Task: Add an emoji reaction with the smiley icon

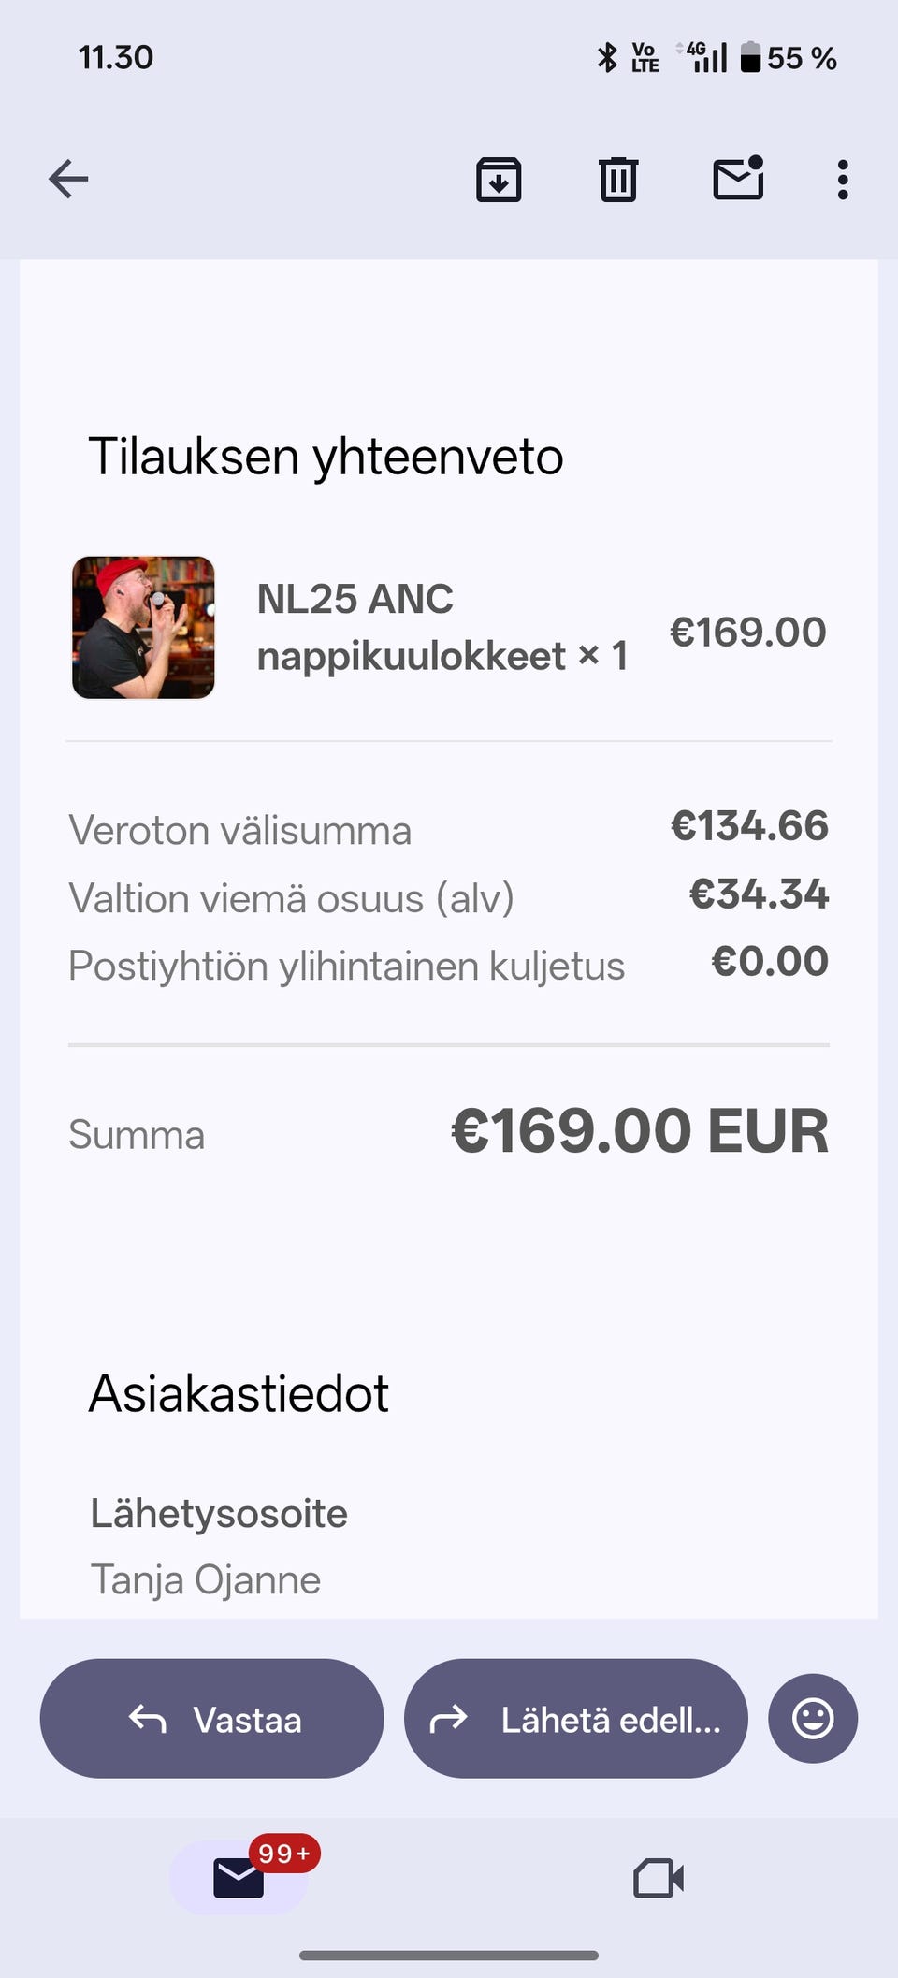Action: click(812, 1719)
